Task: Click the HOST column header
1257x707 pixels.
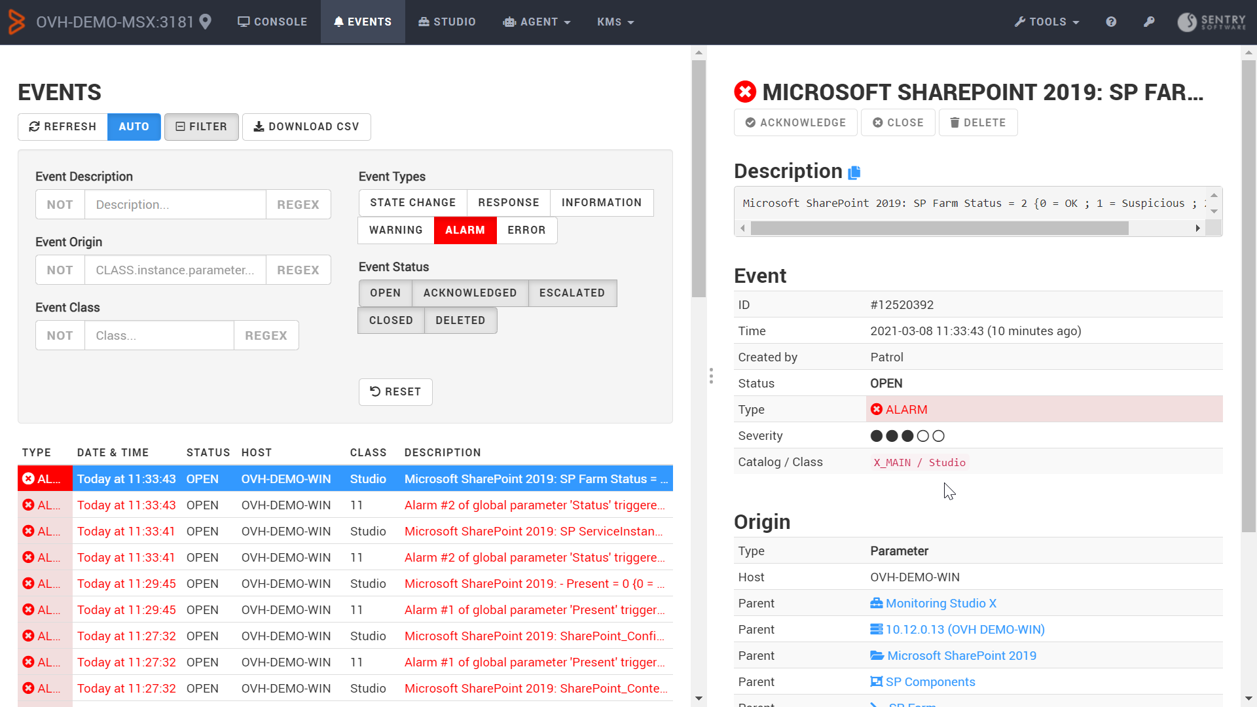Action: (257, 452)
